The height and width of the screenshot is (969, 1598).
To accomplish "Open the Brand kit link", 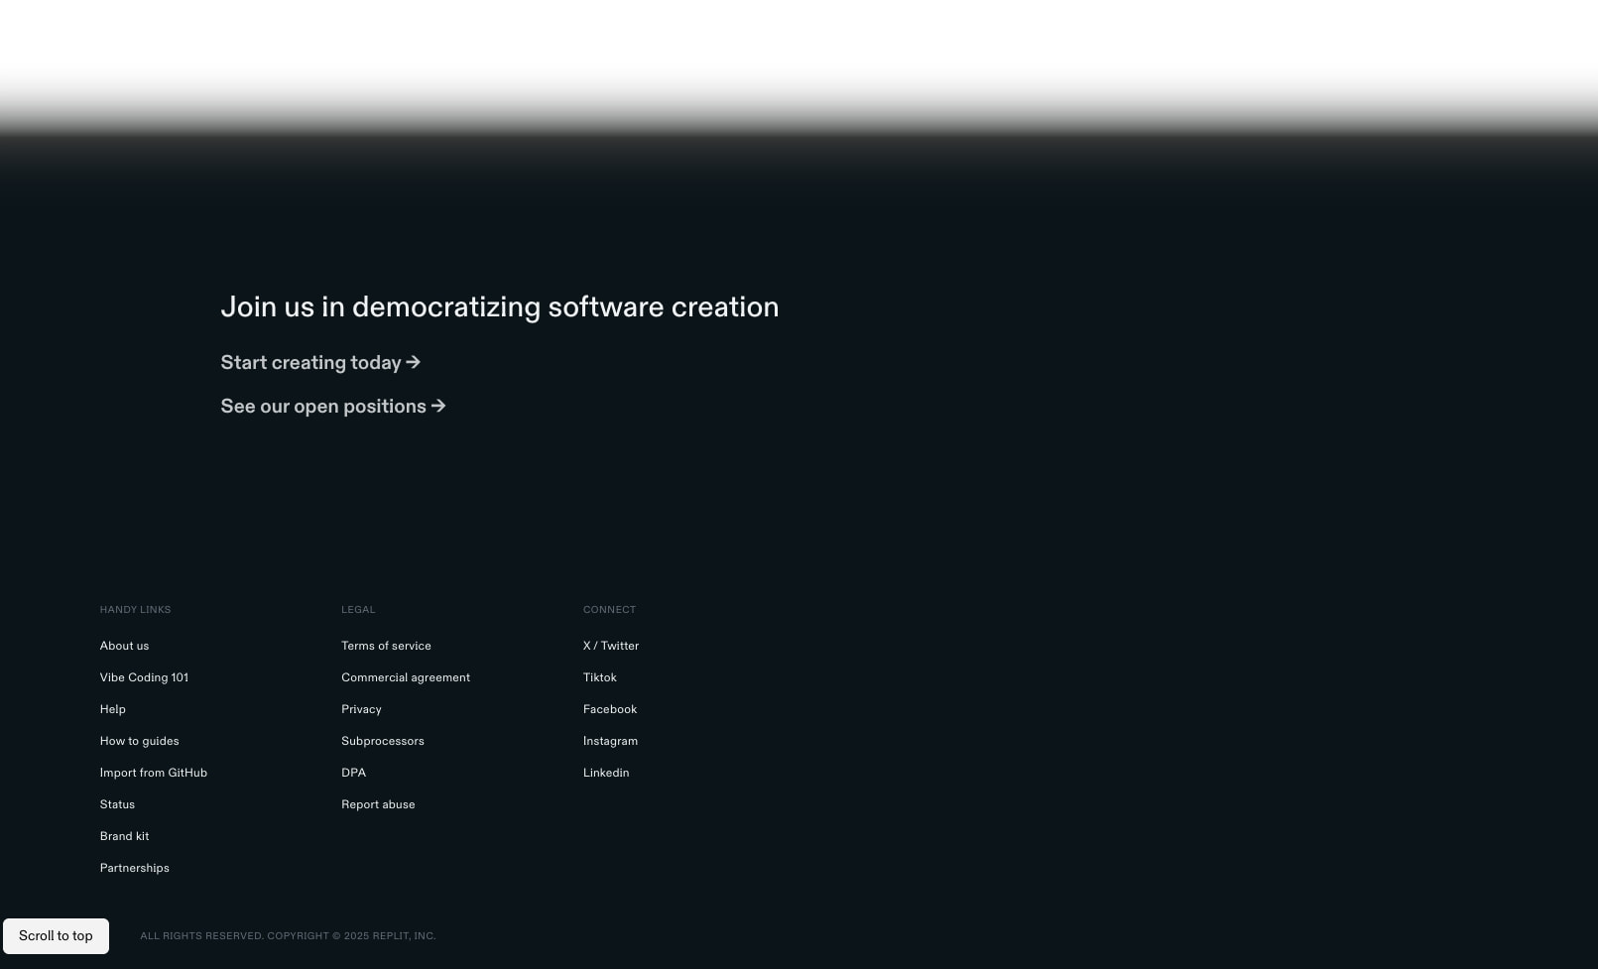I will [x=124, y=836].
